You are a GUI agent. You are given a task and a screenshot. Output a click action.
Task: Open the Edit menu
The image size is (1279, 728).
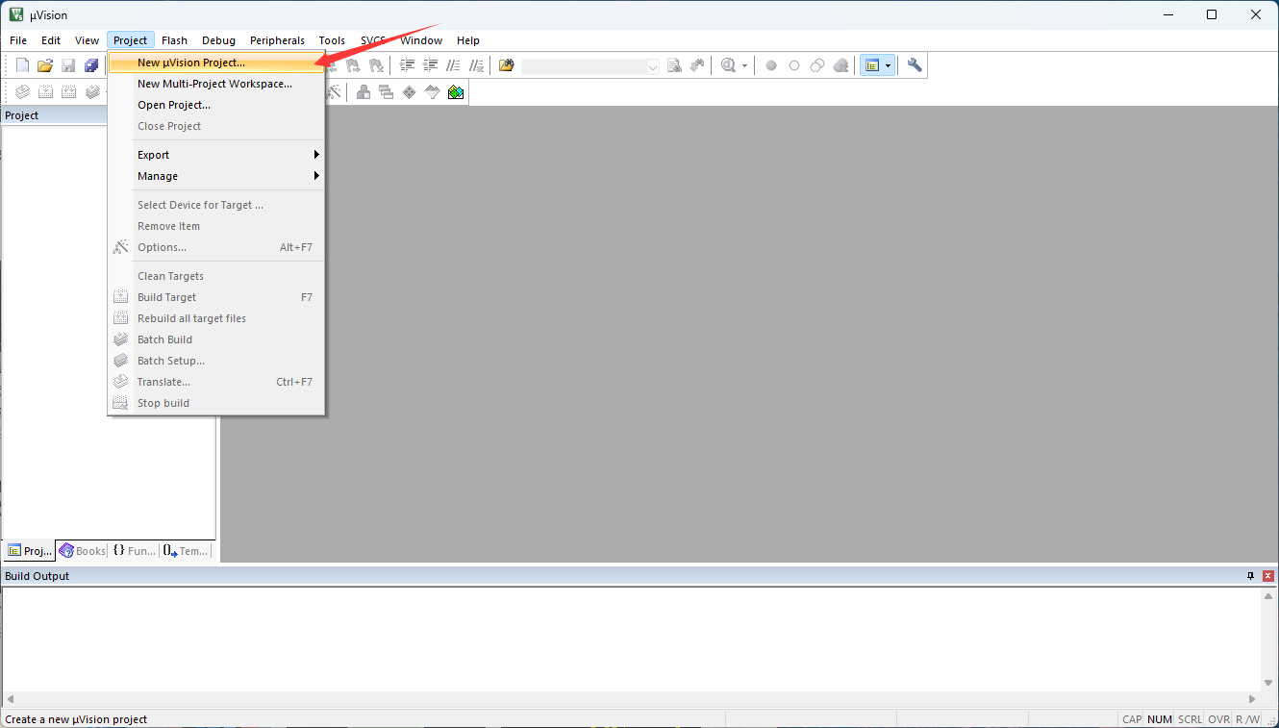(51, 40)
